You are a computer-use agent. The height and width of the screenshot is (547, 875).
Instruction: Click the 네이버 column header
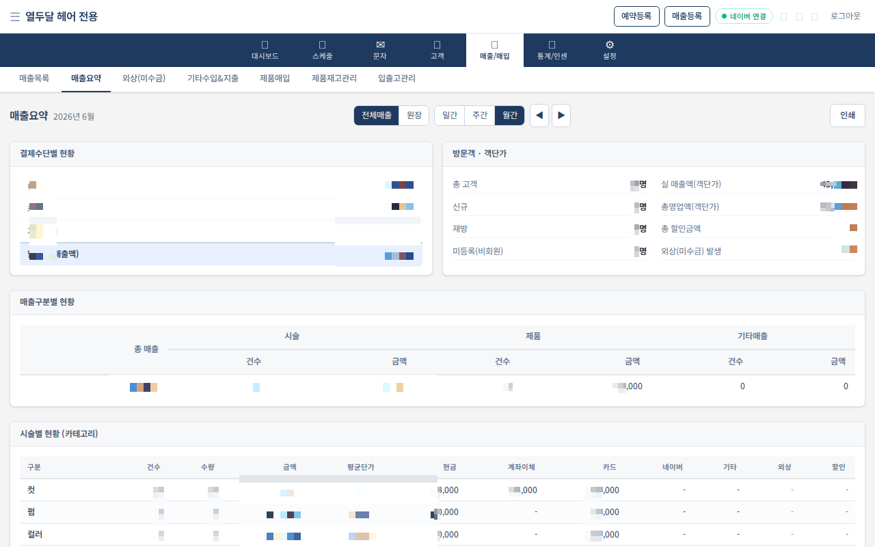click(x=673, y=467)
